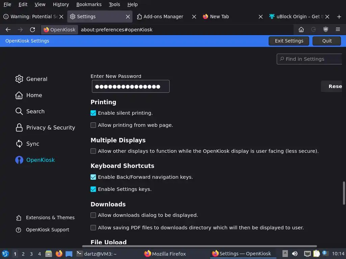Click the browser back arrow
This screenshot has width=346, height=259.
coord(8,30)
